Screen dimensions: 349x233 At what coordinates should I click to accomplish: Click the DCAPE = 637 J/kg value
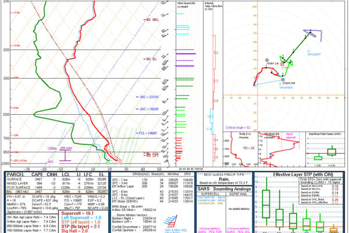pyautogui.click(x=45, y=200)
